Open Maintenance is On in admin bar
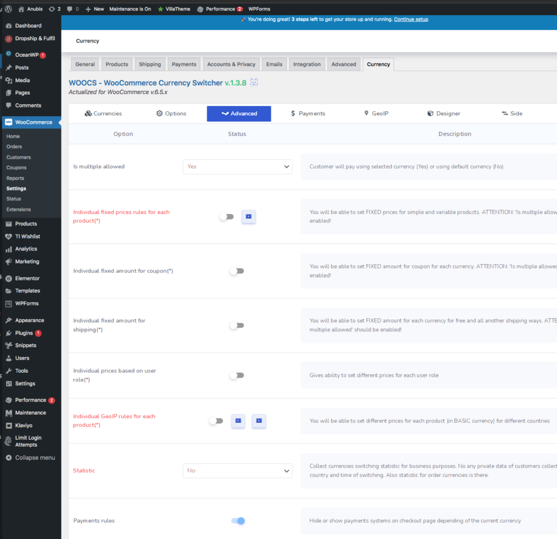 point(130,9)
